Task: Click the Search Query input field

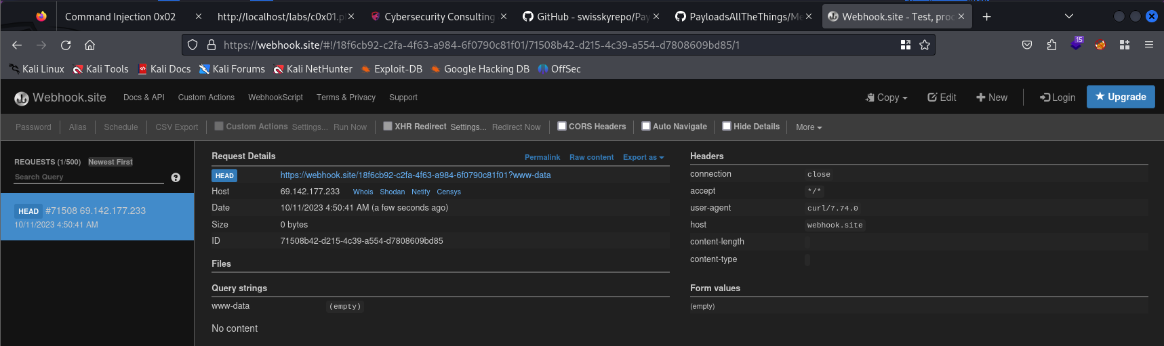Action: 89,177
